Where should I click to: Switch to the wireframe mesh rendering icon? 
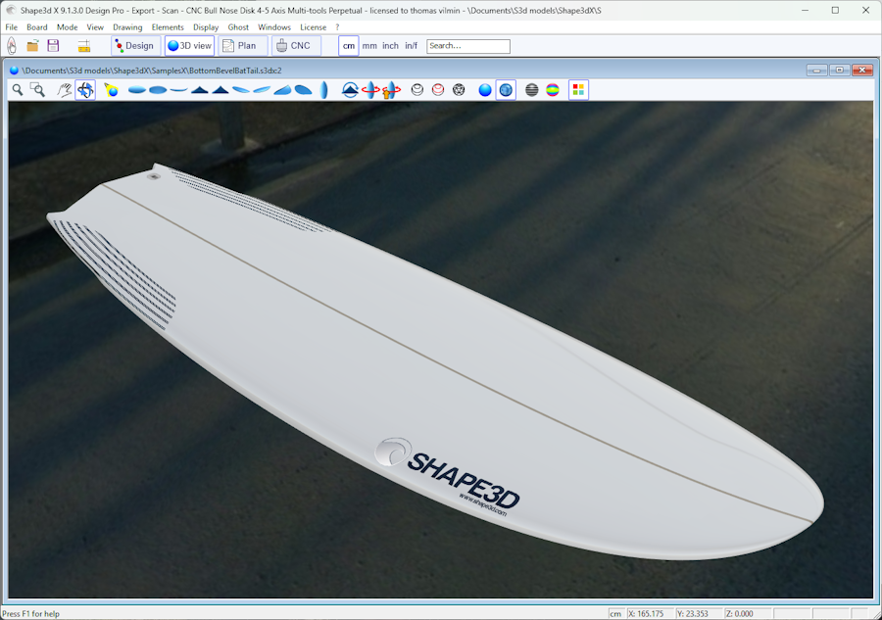pos(459,90)
